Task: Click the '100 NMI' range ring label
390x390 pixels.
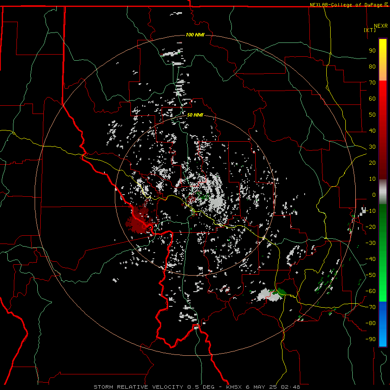Action: [195, 35]
